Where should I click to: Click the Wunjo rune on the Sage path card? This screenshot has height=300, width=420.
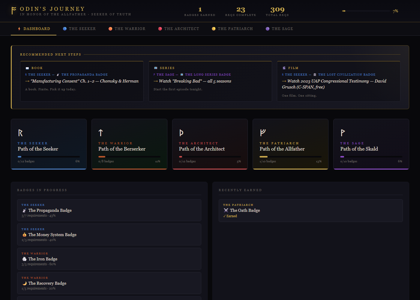(x=343, y=133)
